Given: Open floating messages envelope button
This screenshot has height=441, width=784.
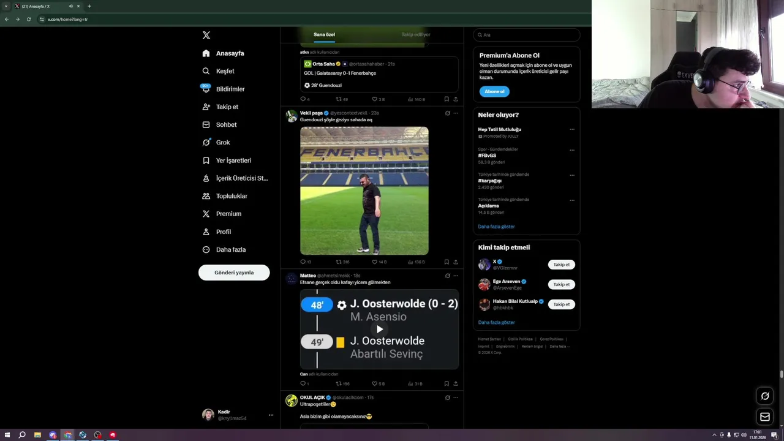Looking at the screenshot, I should tap(765, 417).
